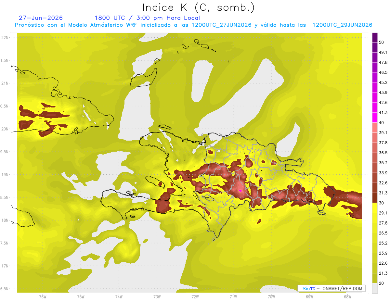The width and height of the screenshot is (390, 301).
Task: Click the legend value '21.3'
Action: coord(383,273)
